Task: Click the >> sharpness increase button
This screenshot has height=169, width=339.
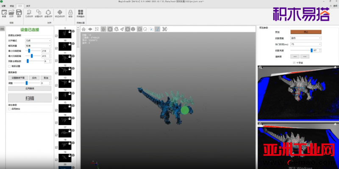Action: [305, 57]
